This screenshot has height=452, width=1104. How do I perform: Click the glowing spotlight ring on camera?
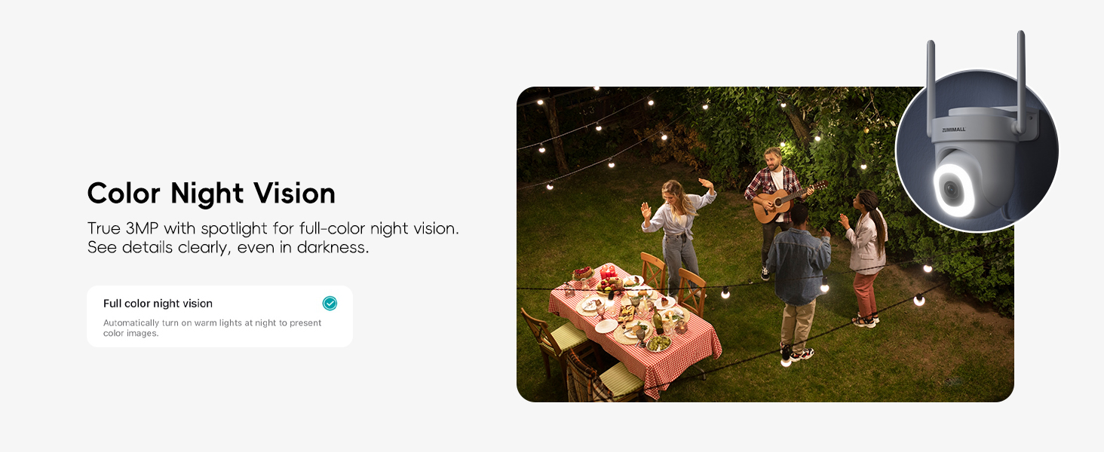pos(953,191)
